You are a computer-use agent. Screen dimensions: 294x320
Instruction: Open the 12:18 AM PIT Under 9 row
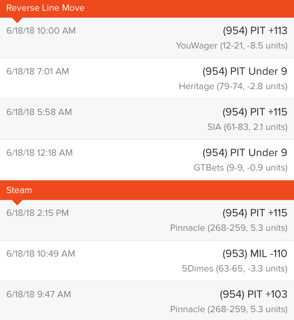(147, 160)
